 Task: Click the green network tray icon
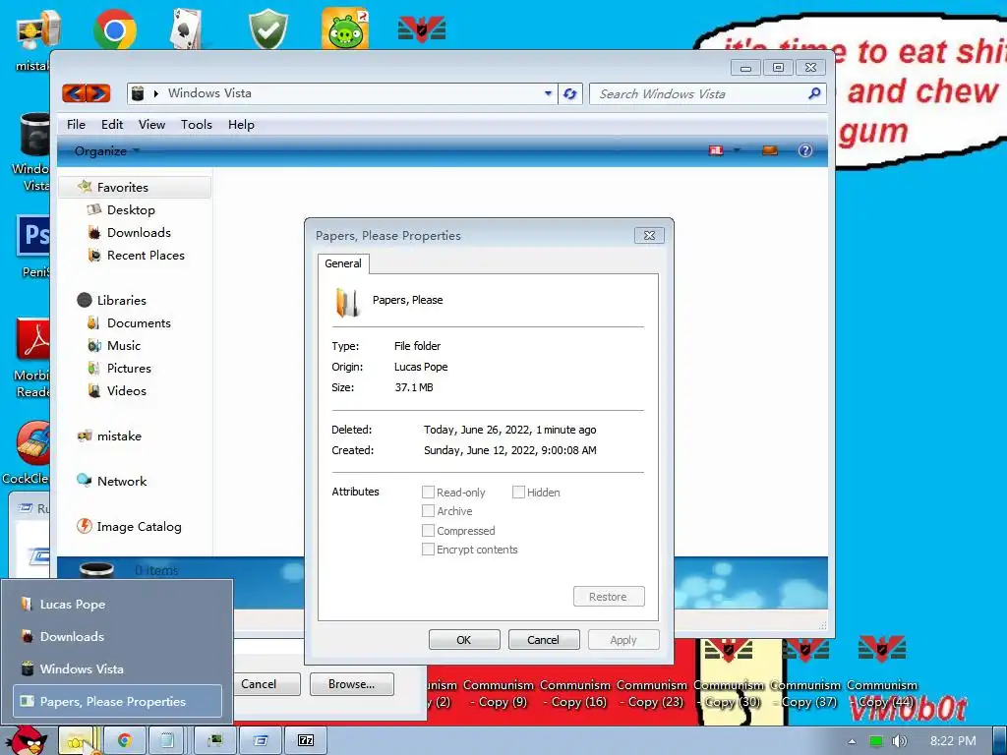pyautogui.click(x=876, y=741)
